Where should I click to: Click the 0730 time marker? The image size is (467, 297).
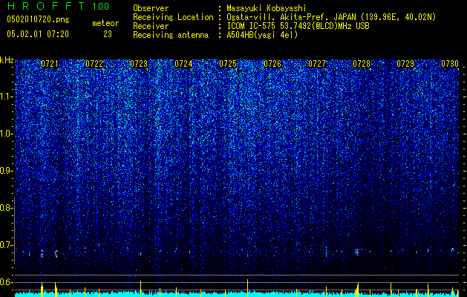[450, 64]
